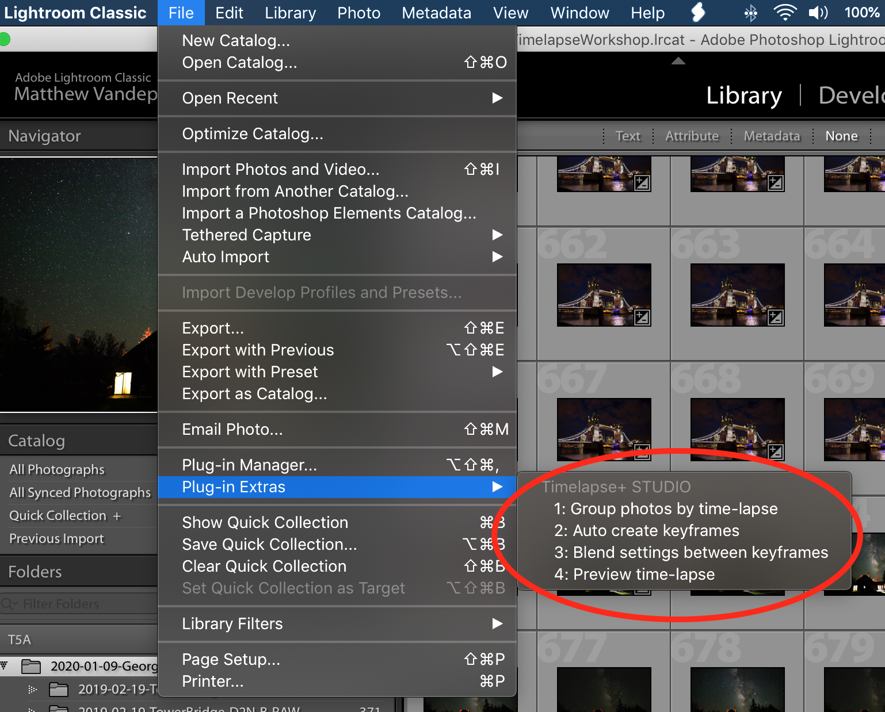The height and width of the screenshot is (712, 885).
Task: Click develop badge on thumbnail 668
Action: [x=775, y=452]
